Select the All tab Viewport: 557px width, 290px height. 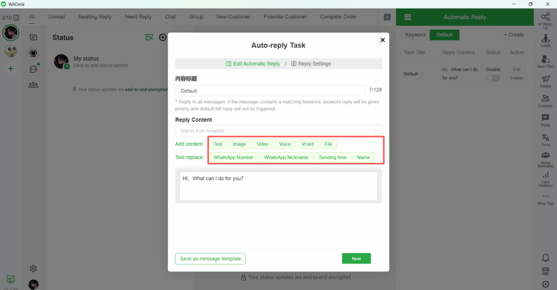tap(32, 17)
